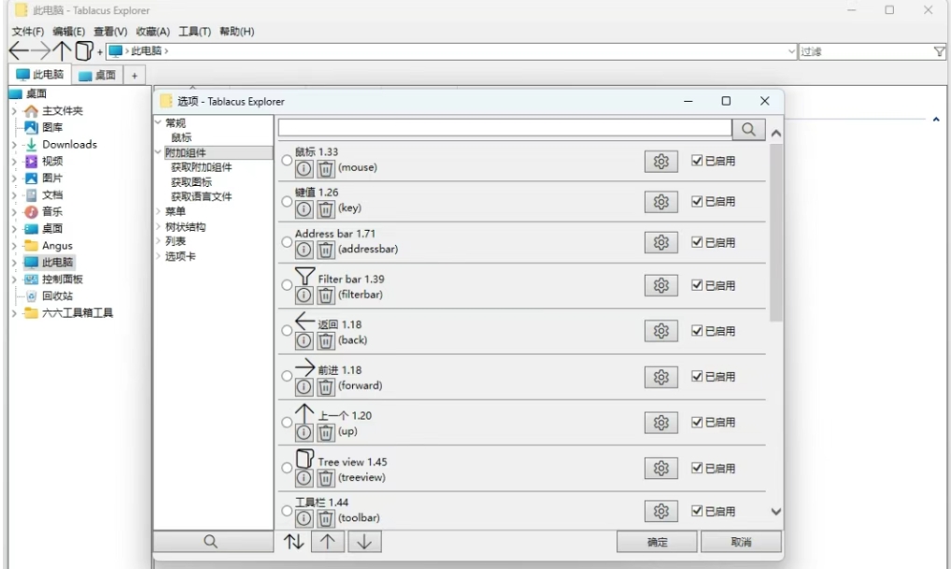Delete the Tree view add-on
This screenshot has height=569, width=951.
pos(326,478)
